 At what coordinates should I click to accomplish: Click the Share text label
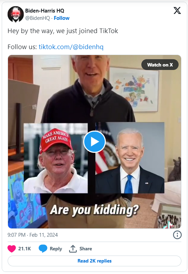86,249
